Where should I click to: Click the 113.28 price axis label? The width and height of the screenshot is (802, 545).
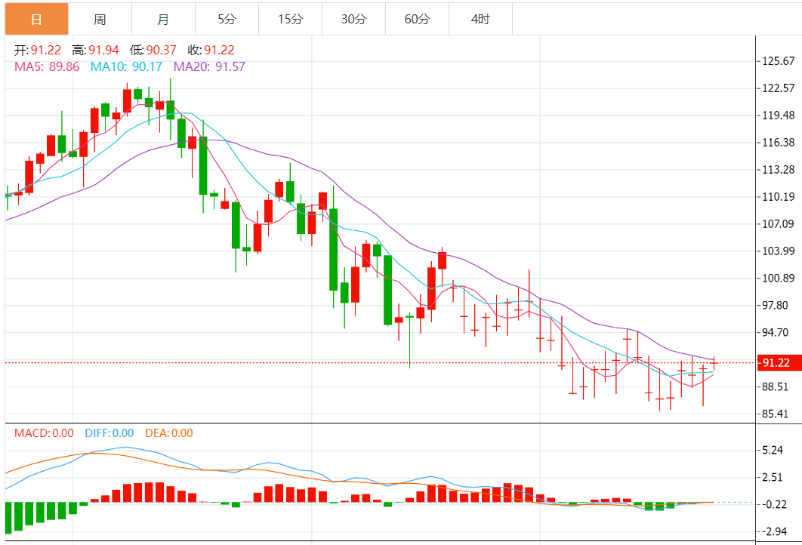pyautogui.click(x=779, y=169)
